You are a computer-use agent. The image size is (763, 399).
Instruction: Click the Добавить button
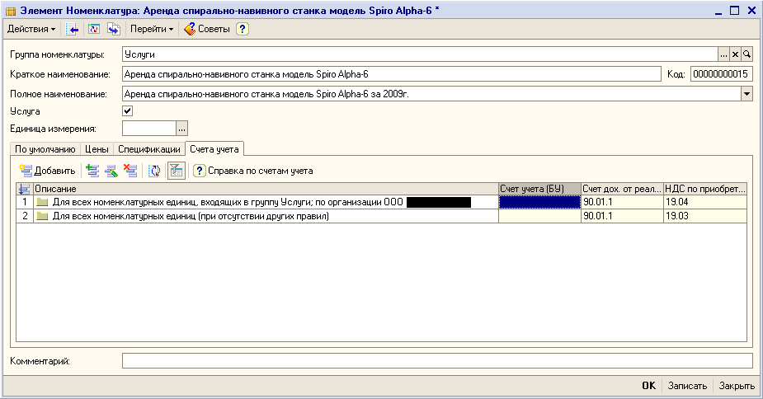pyautogui.click(x=48, y=171)
